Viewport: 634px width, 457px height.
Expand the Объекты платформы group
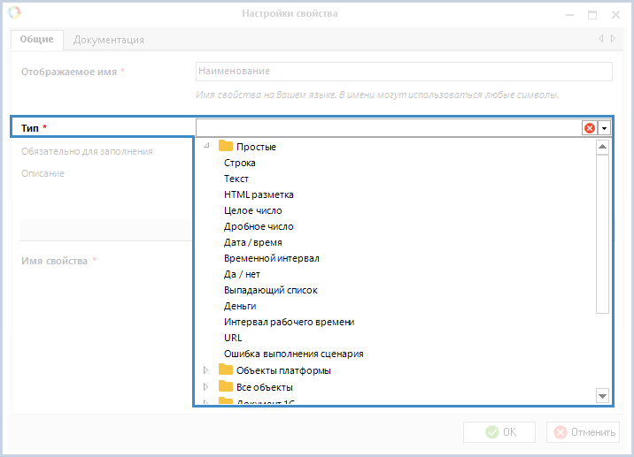click(206, 370)
